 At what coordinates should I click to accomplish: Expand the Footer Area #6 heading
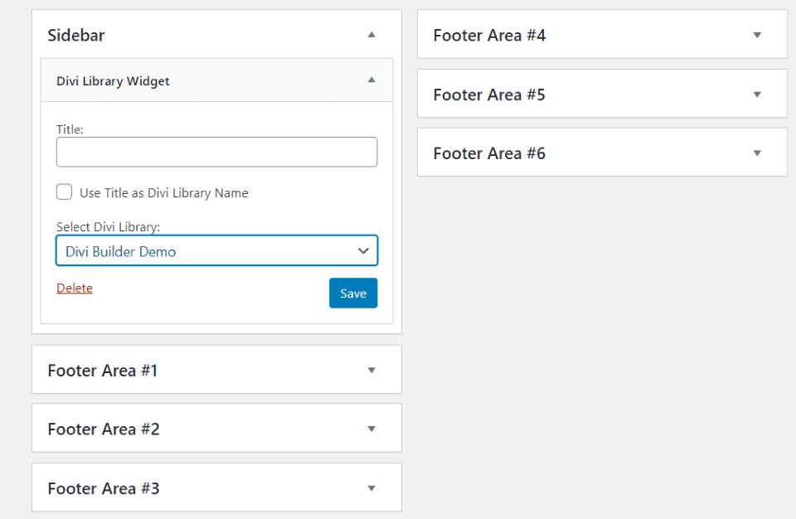(489, 153)
